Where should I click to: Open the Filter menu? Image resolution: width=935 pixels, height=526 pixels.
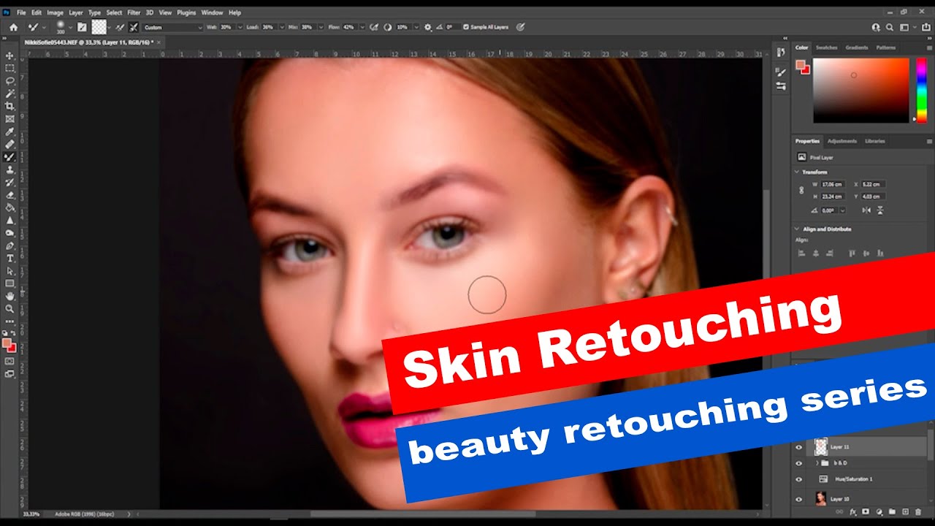tap(134, 12)
